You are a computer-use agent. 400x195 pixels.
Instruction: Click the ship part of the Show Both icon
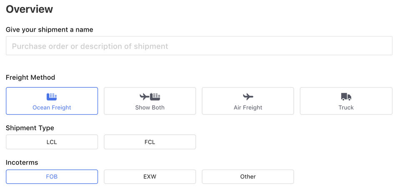(x=155, y=96)
